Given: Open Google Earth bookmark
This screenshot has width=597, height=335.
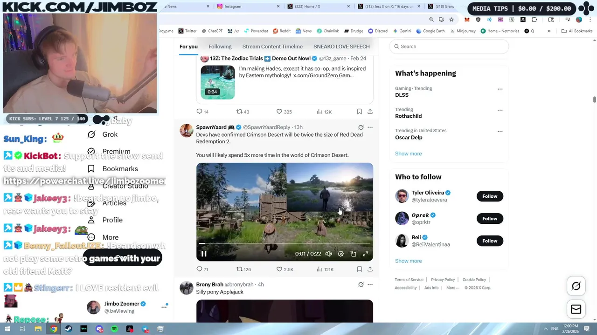Looking at the screenshot, I should click(x=430, y=31).
